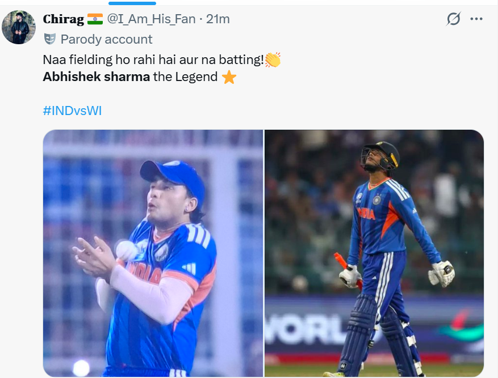Open the 21m timestamp link
Screen dimensions: 498x378
tap(218, 19)
